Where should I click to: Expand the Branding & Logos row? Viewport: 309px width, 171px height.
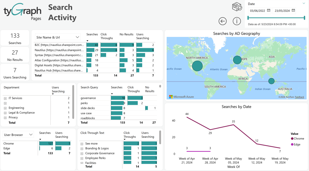[x=82, y=149]
